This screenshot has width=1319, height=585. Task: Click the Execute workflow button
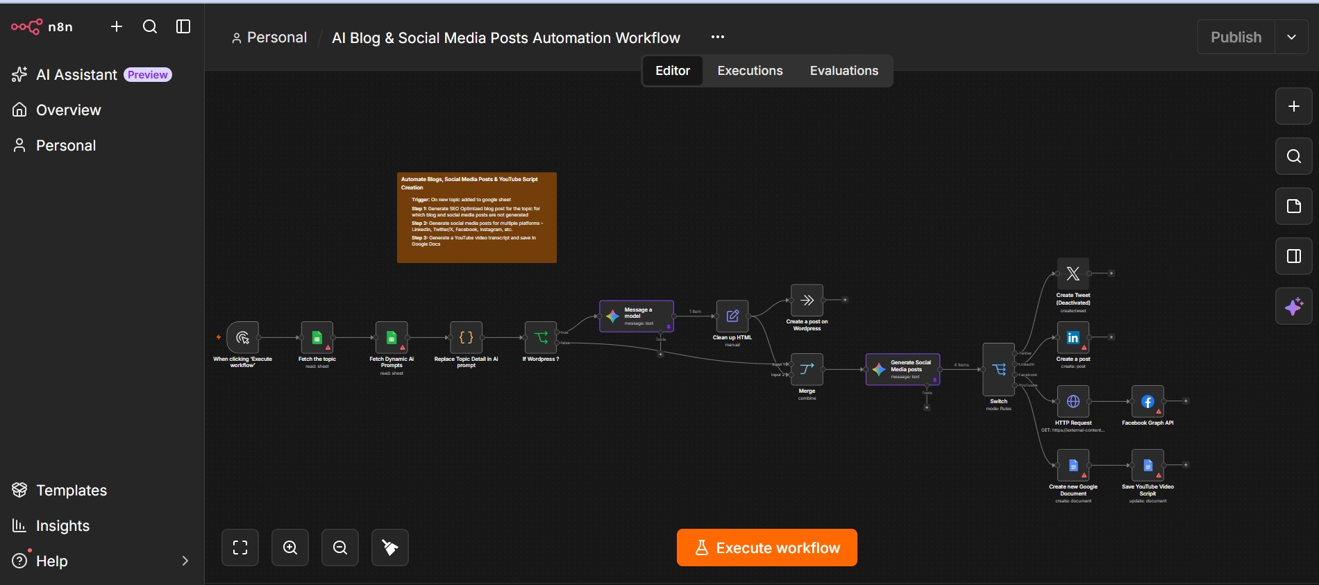[767, 548]
